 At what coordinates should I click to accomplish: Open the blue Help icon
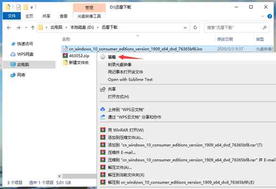click(270, 16)
